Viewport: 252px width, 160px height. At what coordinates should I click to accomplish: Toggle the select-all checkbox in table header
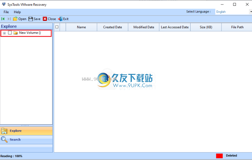[x=57, y=27]
